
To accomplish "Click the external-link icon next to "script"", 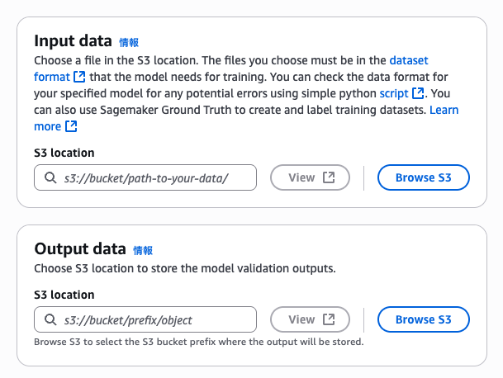I will tap(419, 93).
